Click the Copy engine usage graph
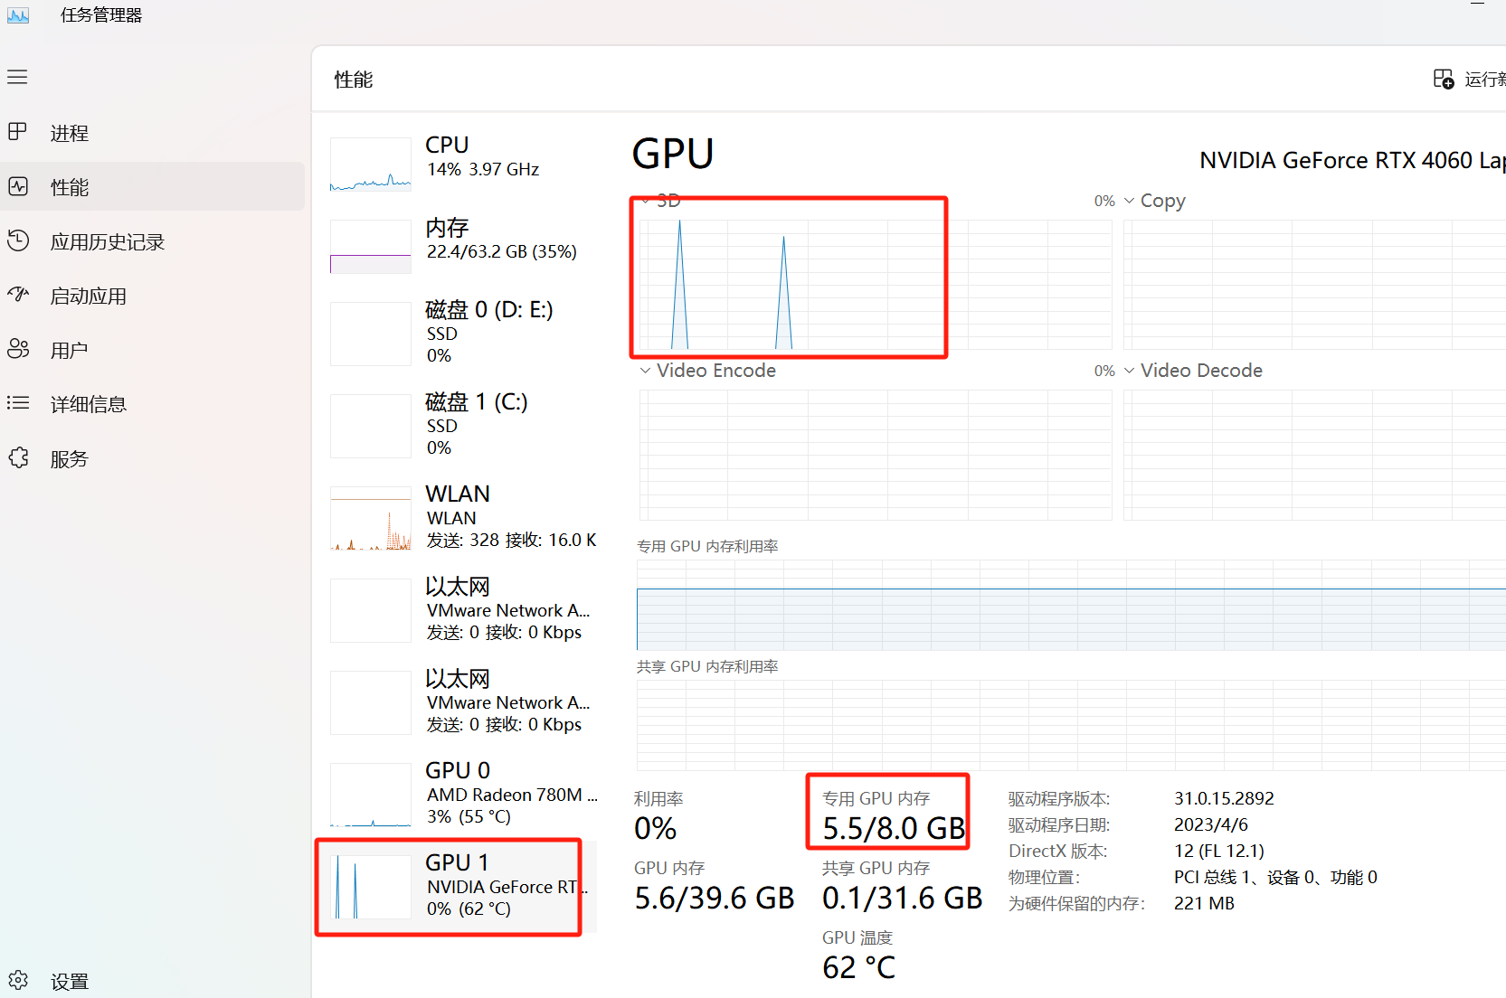Screen dimensions: 1506x998 [x=1314, y=284]
